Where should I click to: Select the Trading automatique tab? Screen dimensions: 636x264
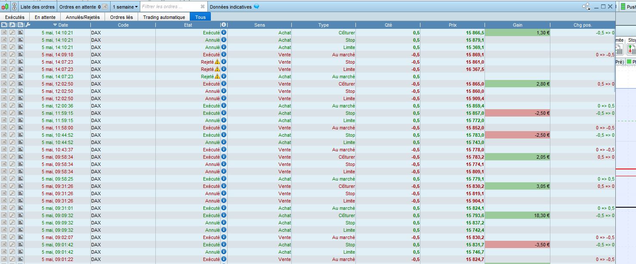pos(164,17)
